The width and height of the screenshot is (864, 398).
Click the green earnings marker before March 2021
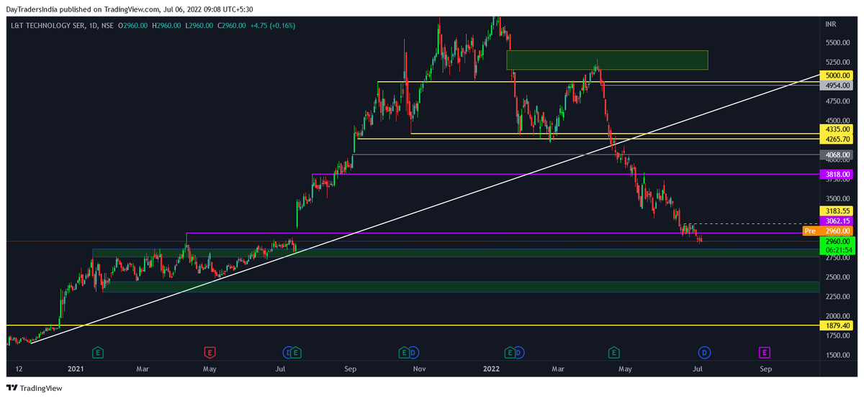click(x=99, y=352)
